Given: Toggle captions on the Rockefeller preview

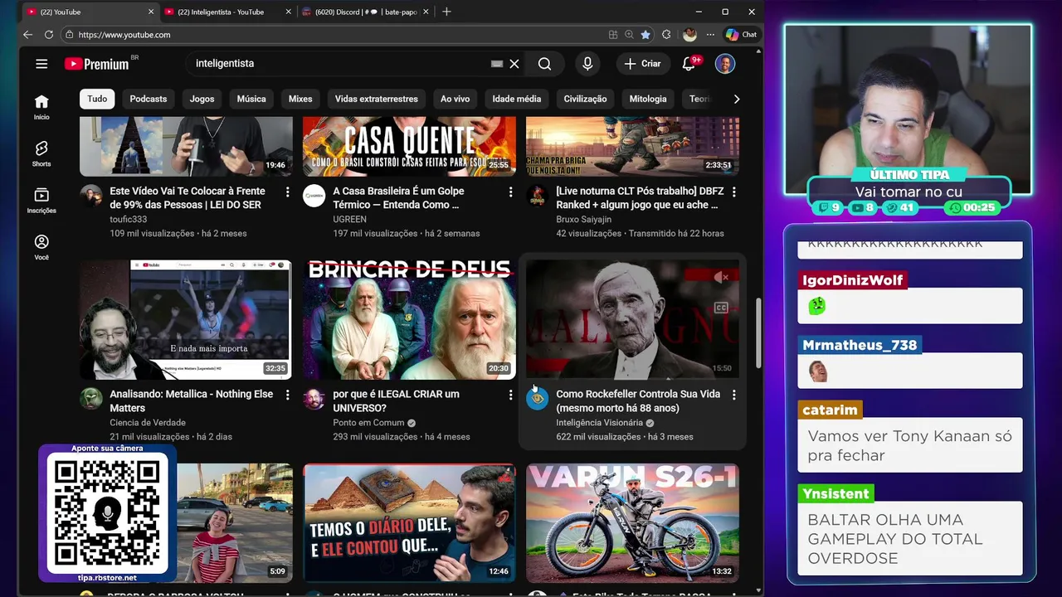Looking at the screenshot, I should click(721, 308).
